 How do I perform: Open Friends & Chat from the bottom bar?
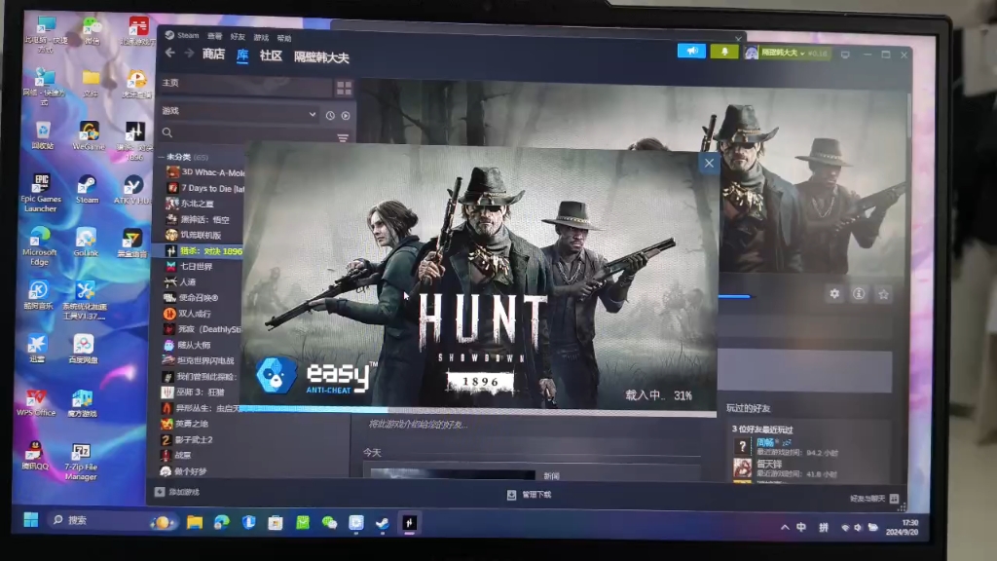click(867, 500)
